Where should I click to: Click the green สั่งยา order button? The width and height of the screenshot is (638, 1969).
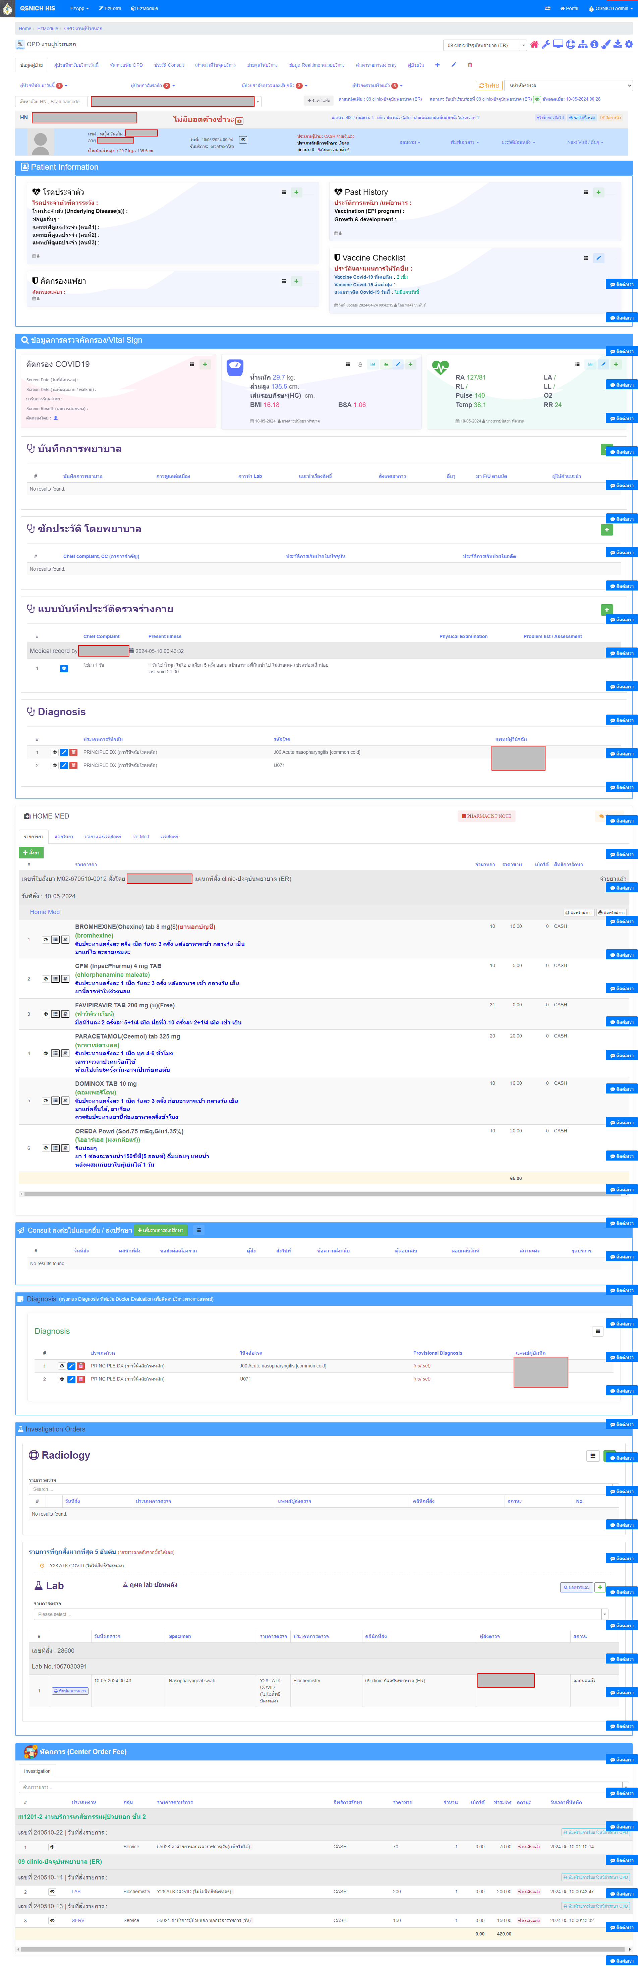click(31, 852)
